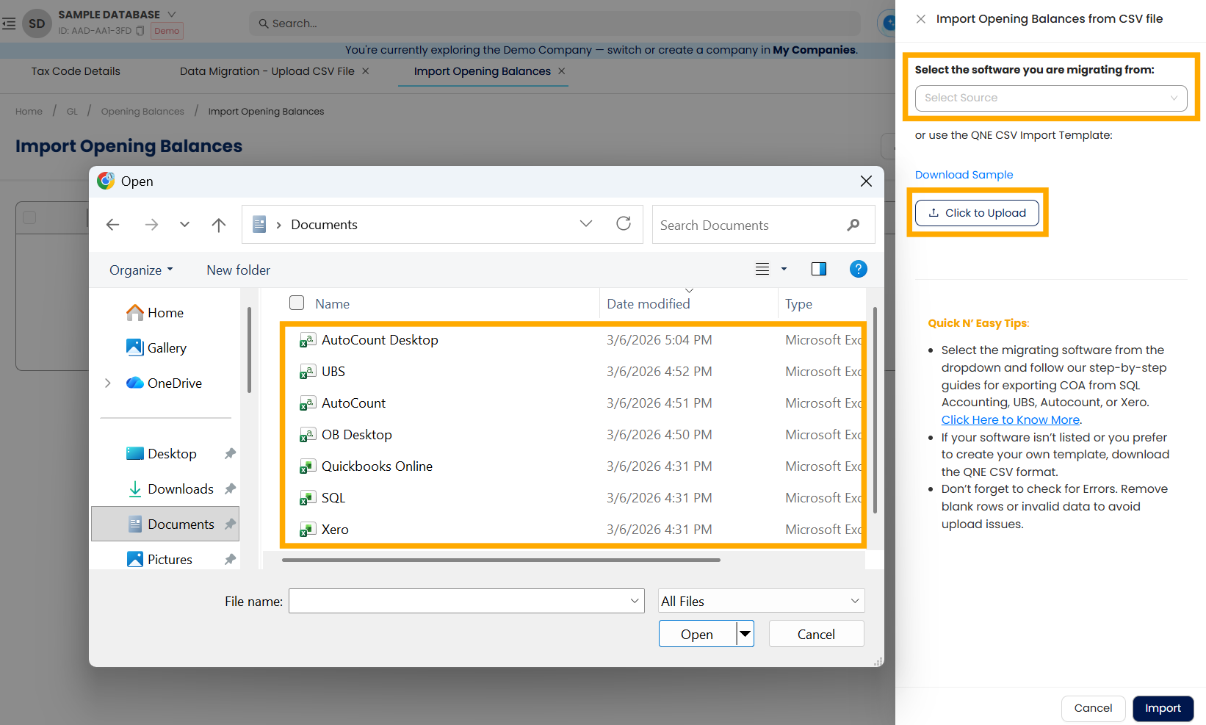This screenshot has height=725, width=1206.
Task: Click GL in the breadcrumb
Action: tap(72, 112)
